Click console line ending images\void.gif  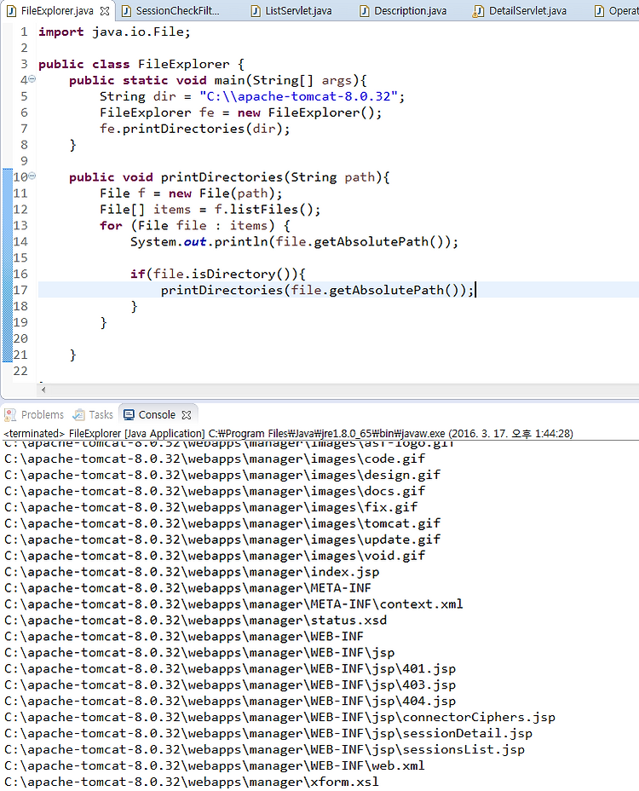tap(215, 556)
